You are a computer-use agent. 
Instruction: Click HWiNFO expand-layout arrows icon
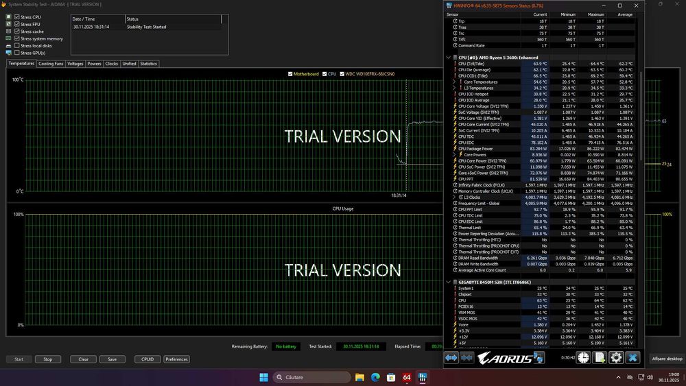click(451, 358)
